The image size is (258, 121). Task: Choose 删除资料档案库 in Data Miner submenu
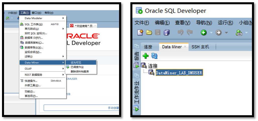pos(81,72)
